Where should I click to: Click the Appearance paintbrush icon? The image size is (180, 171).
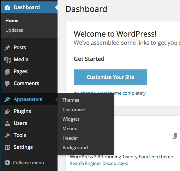(x=7, y=100)
